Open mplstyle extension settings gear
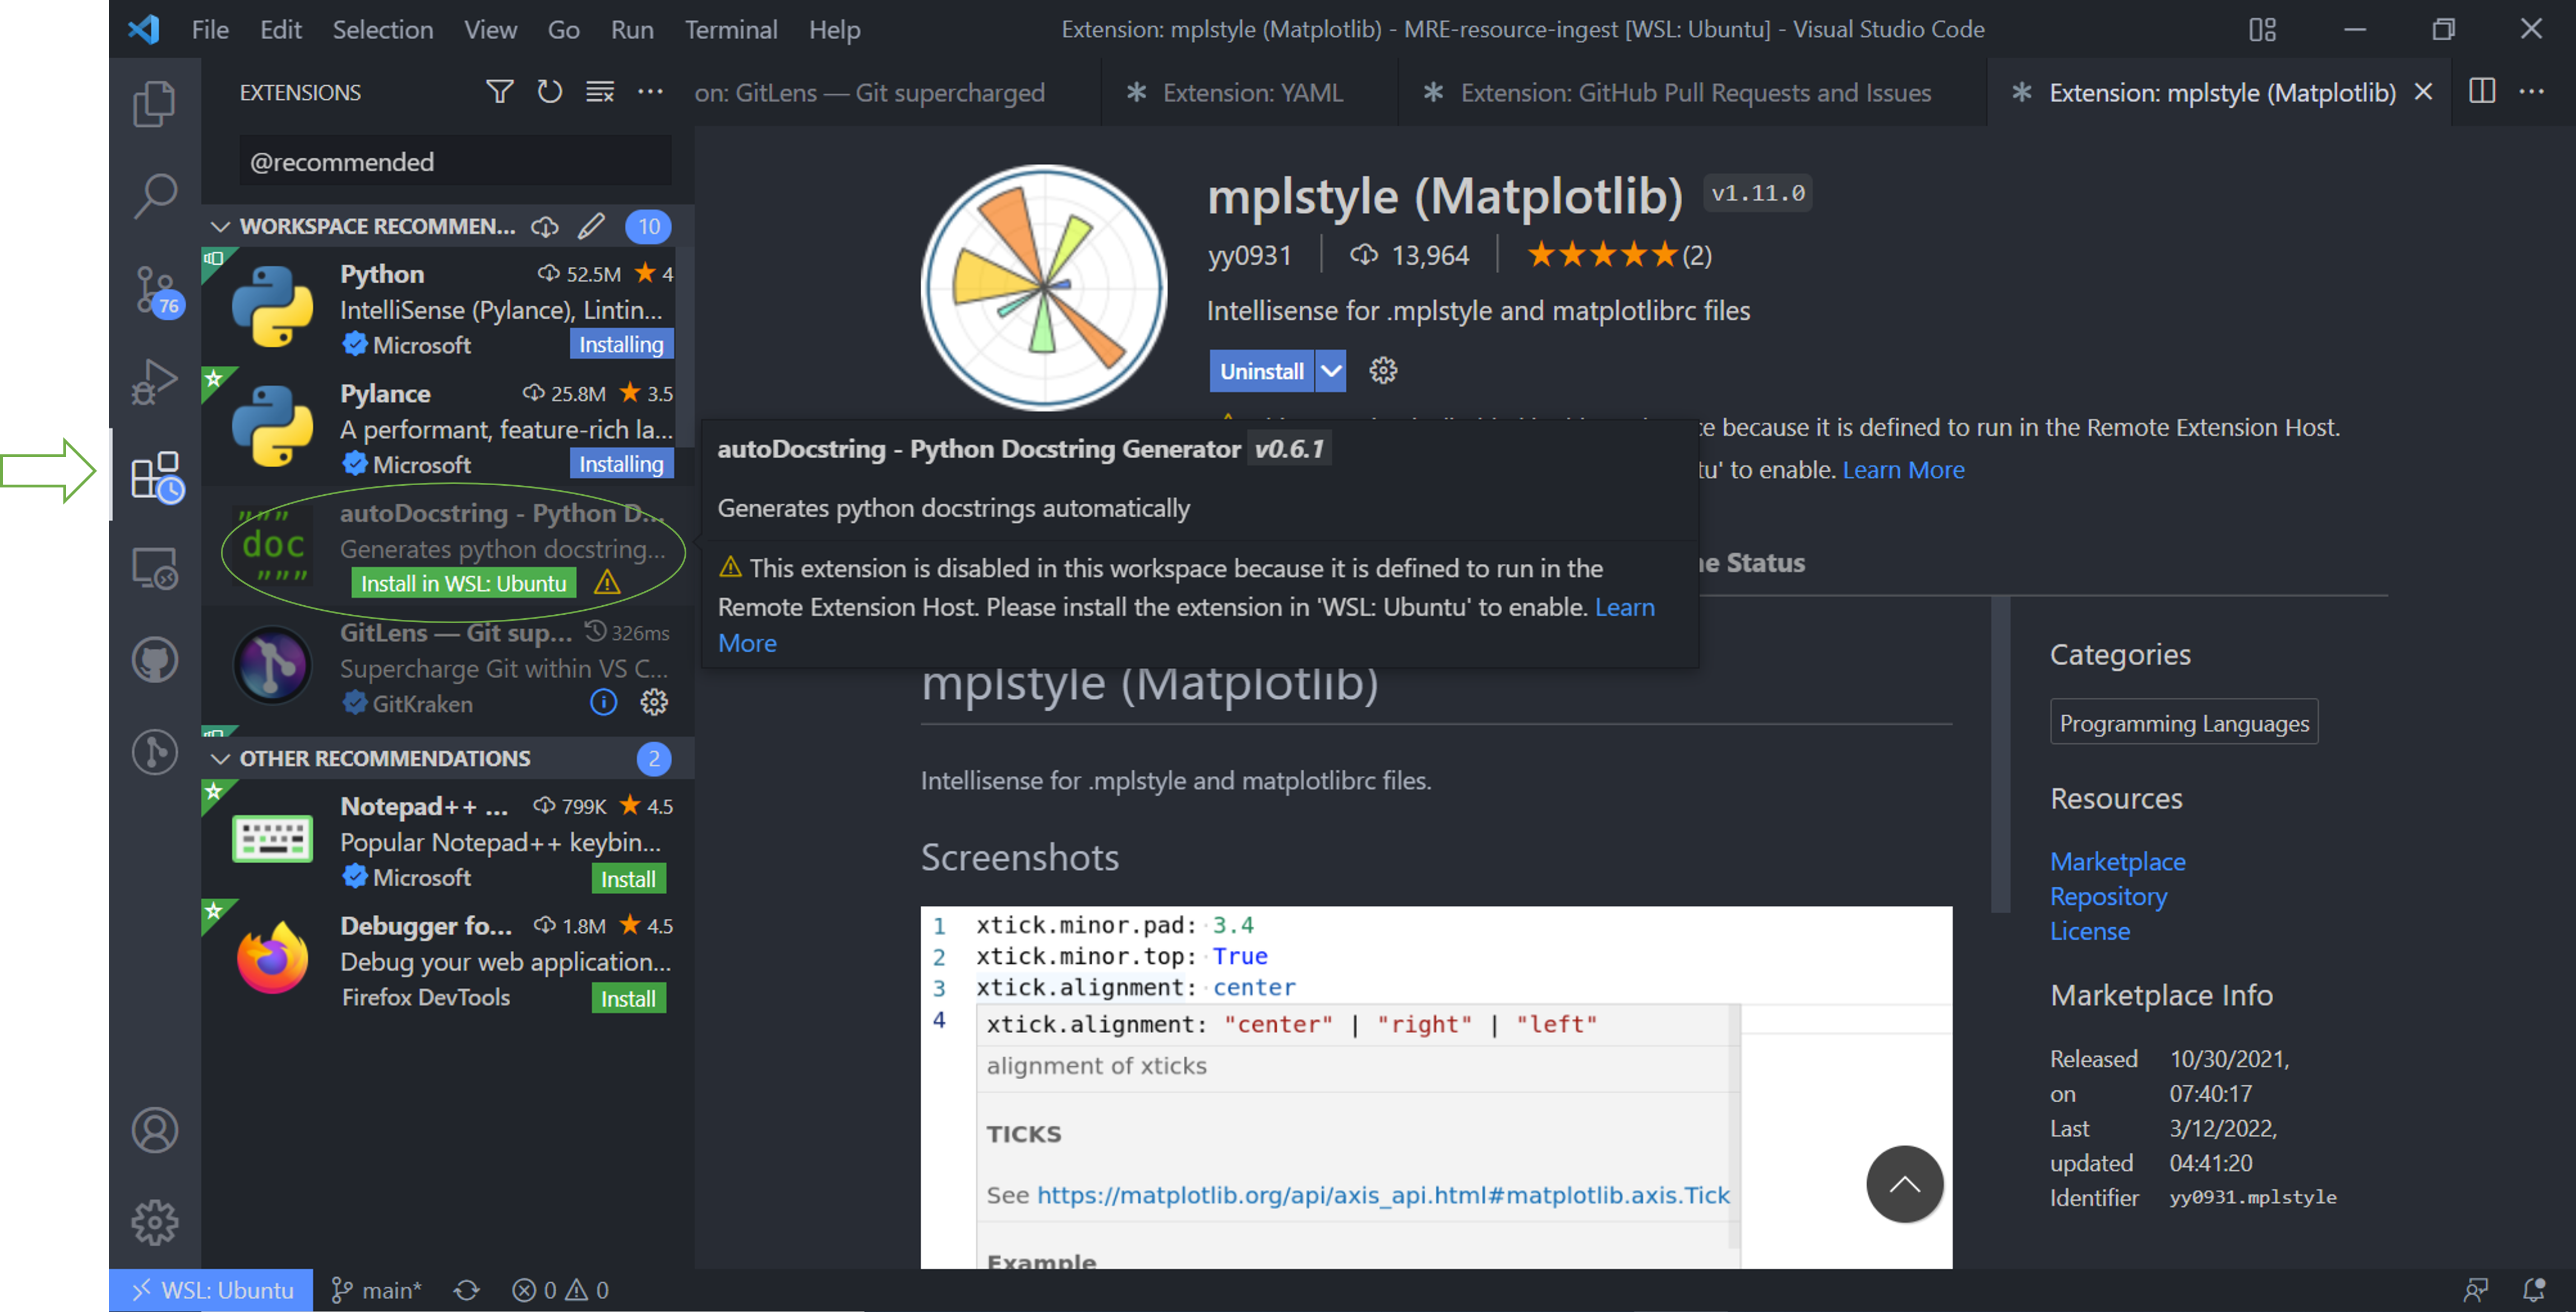The width and height of the screenshot is (2576, 1312). [x=1383, y=371]
